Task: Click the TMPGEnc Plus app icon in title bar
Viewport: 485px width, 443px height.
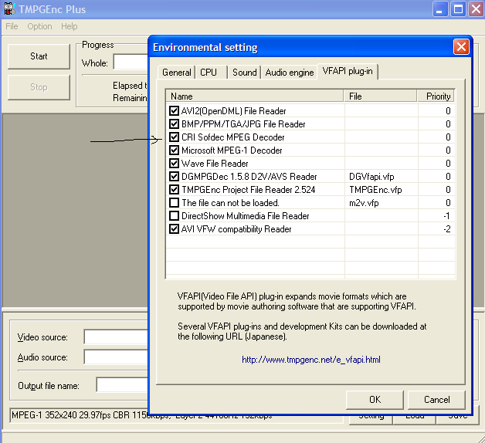Action: 9,8
